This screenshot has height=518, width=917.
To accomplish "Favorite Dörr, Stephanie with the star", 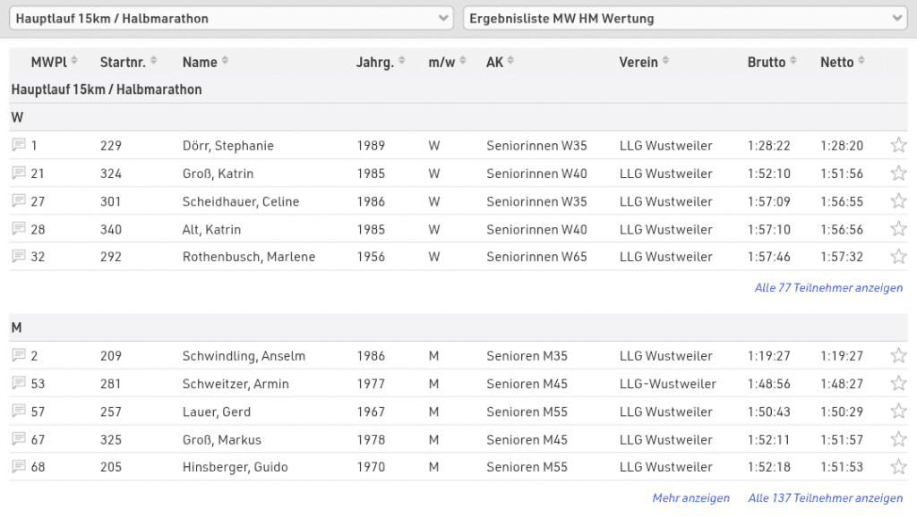I will point(898,145).
